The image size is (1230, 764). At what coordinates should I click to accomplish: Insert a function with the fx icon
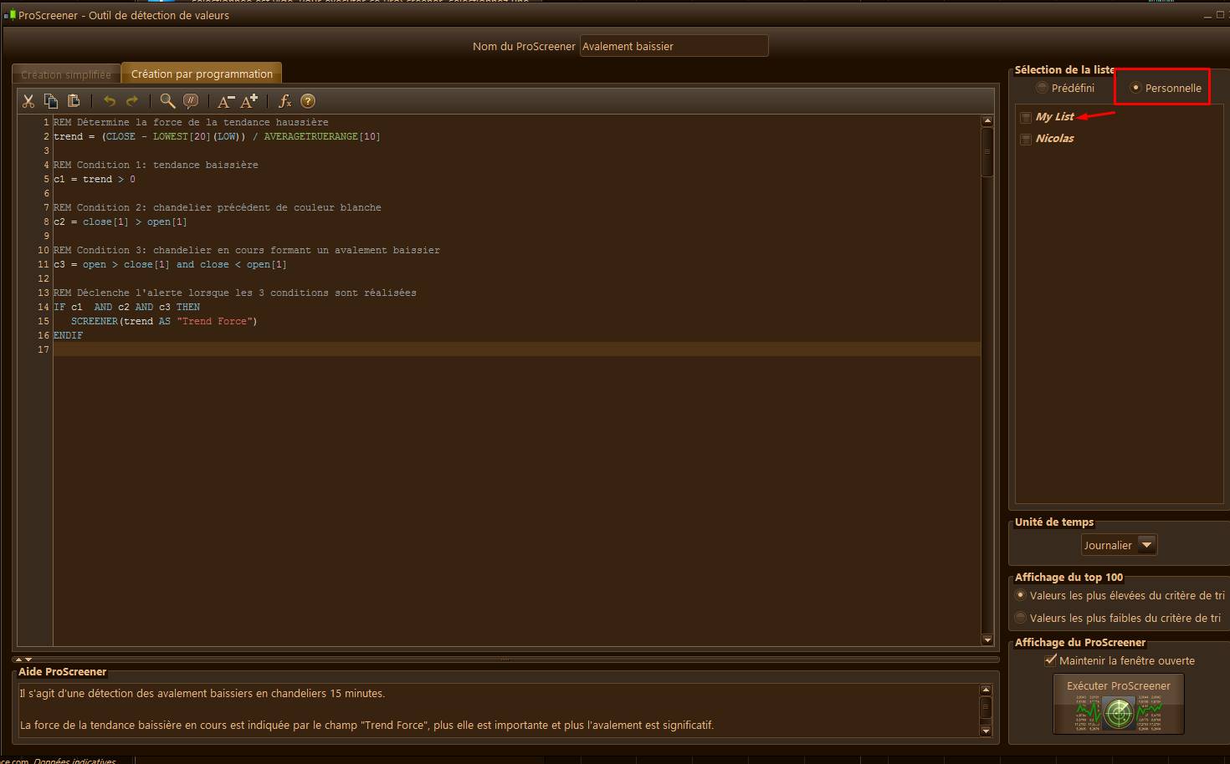click(x=284, y=101)
